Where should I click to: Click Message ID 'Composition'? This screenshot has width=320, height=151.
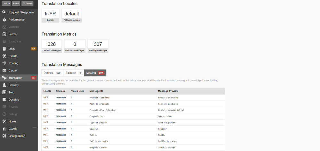[x=96, y=116]
